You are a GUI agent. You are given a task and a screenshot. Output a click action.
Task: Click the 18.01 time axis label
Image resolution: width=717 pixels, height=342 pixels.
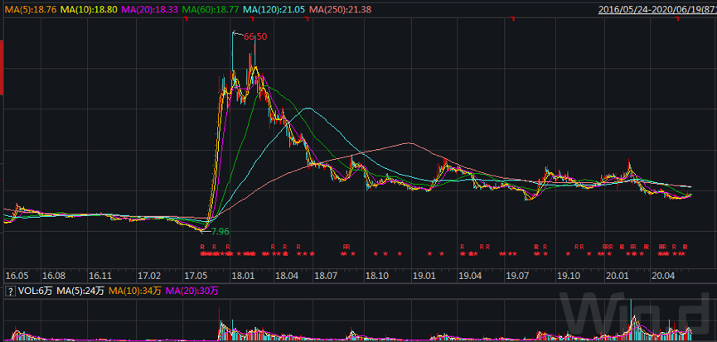[x=243, y=274]
